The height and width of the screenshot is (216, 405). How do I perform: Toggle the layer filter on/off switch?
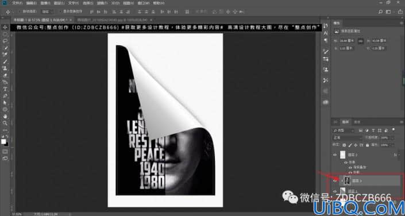[394, 129]
